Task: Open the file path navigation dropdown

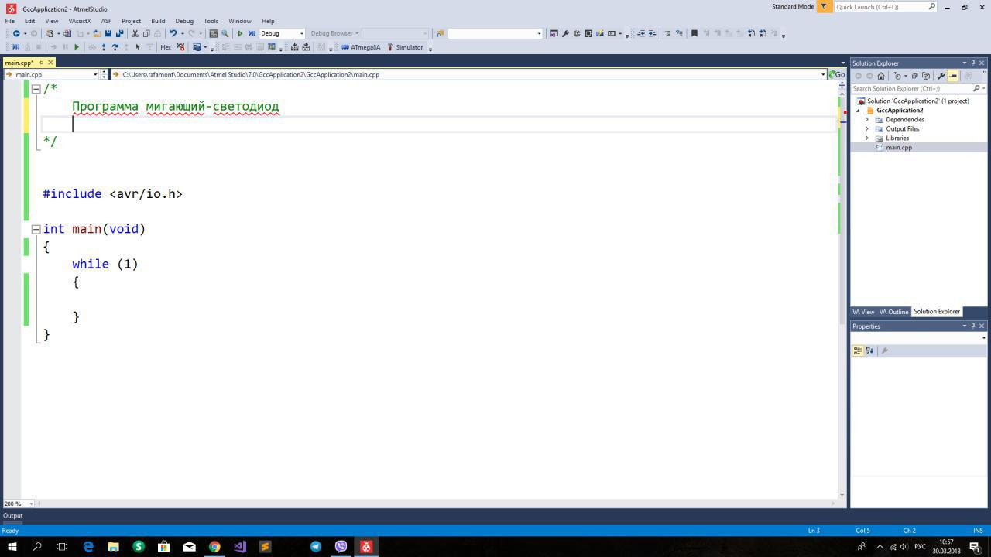Action: coord(823,74)
